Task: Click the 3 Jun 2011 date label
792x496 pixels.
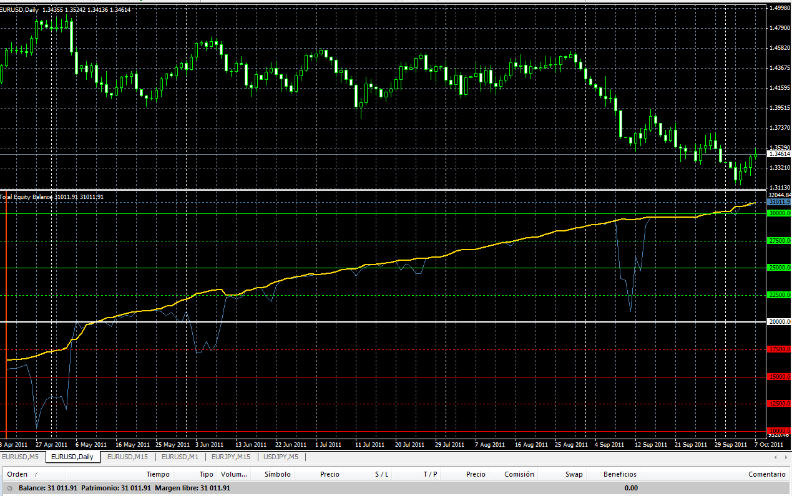Action: (x=209, y=445)
